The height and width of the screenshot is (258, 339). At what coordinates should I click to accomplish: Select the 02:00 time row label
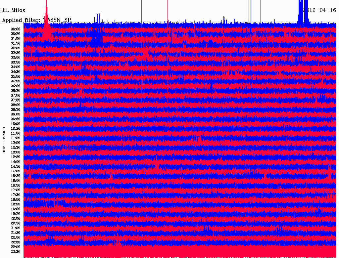click(x=16, y=48)
